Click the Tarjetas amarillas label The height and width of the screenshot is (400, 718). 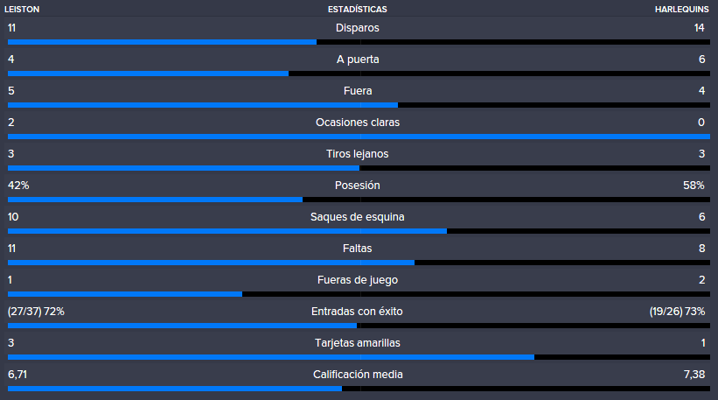point(358,343)
